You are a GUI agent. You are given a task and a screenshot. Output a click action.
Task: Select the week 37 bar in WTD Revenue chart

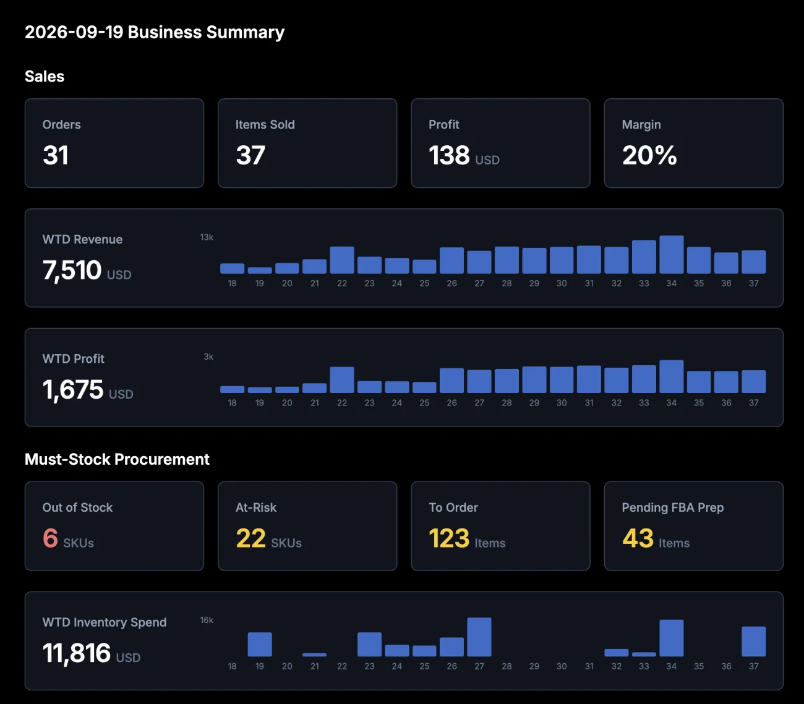click(754, 261)
